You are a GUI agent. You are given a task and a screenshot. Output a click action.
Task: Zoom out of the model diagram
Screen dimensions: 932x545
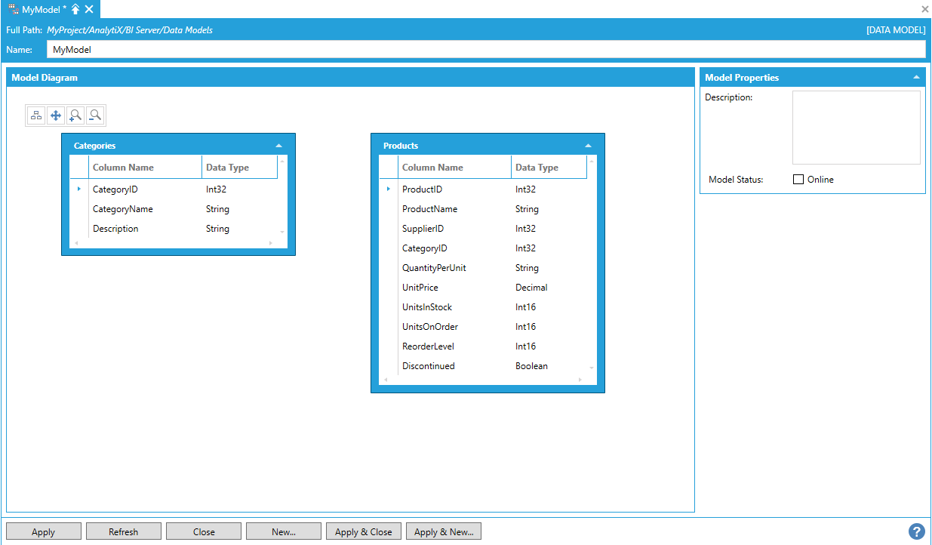(95, 115)
